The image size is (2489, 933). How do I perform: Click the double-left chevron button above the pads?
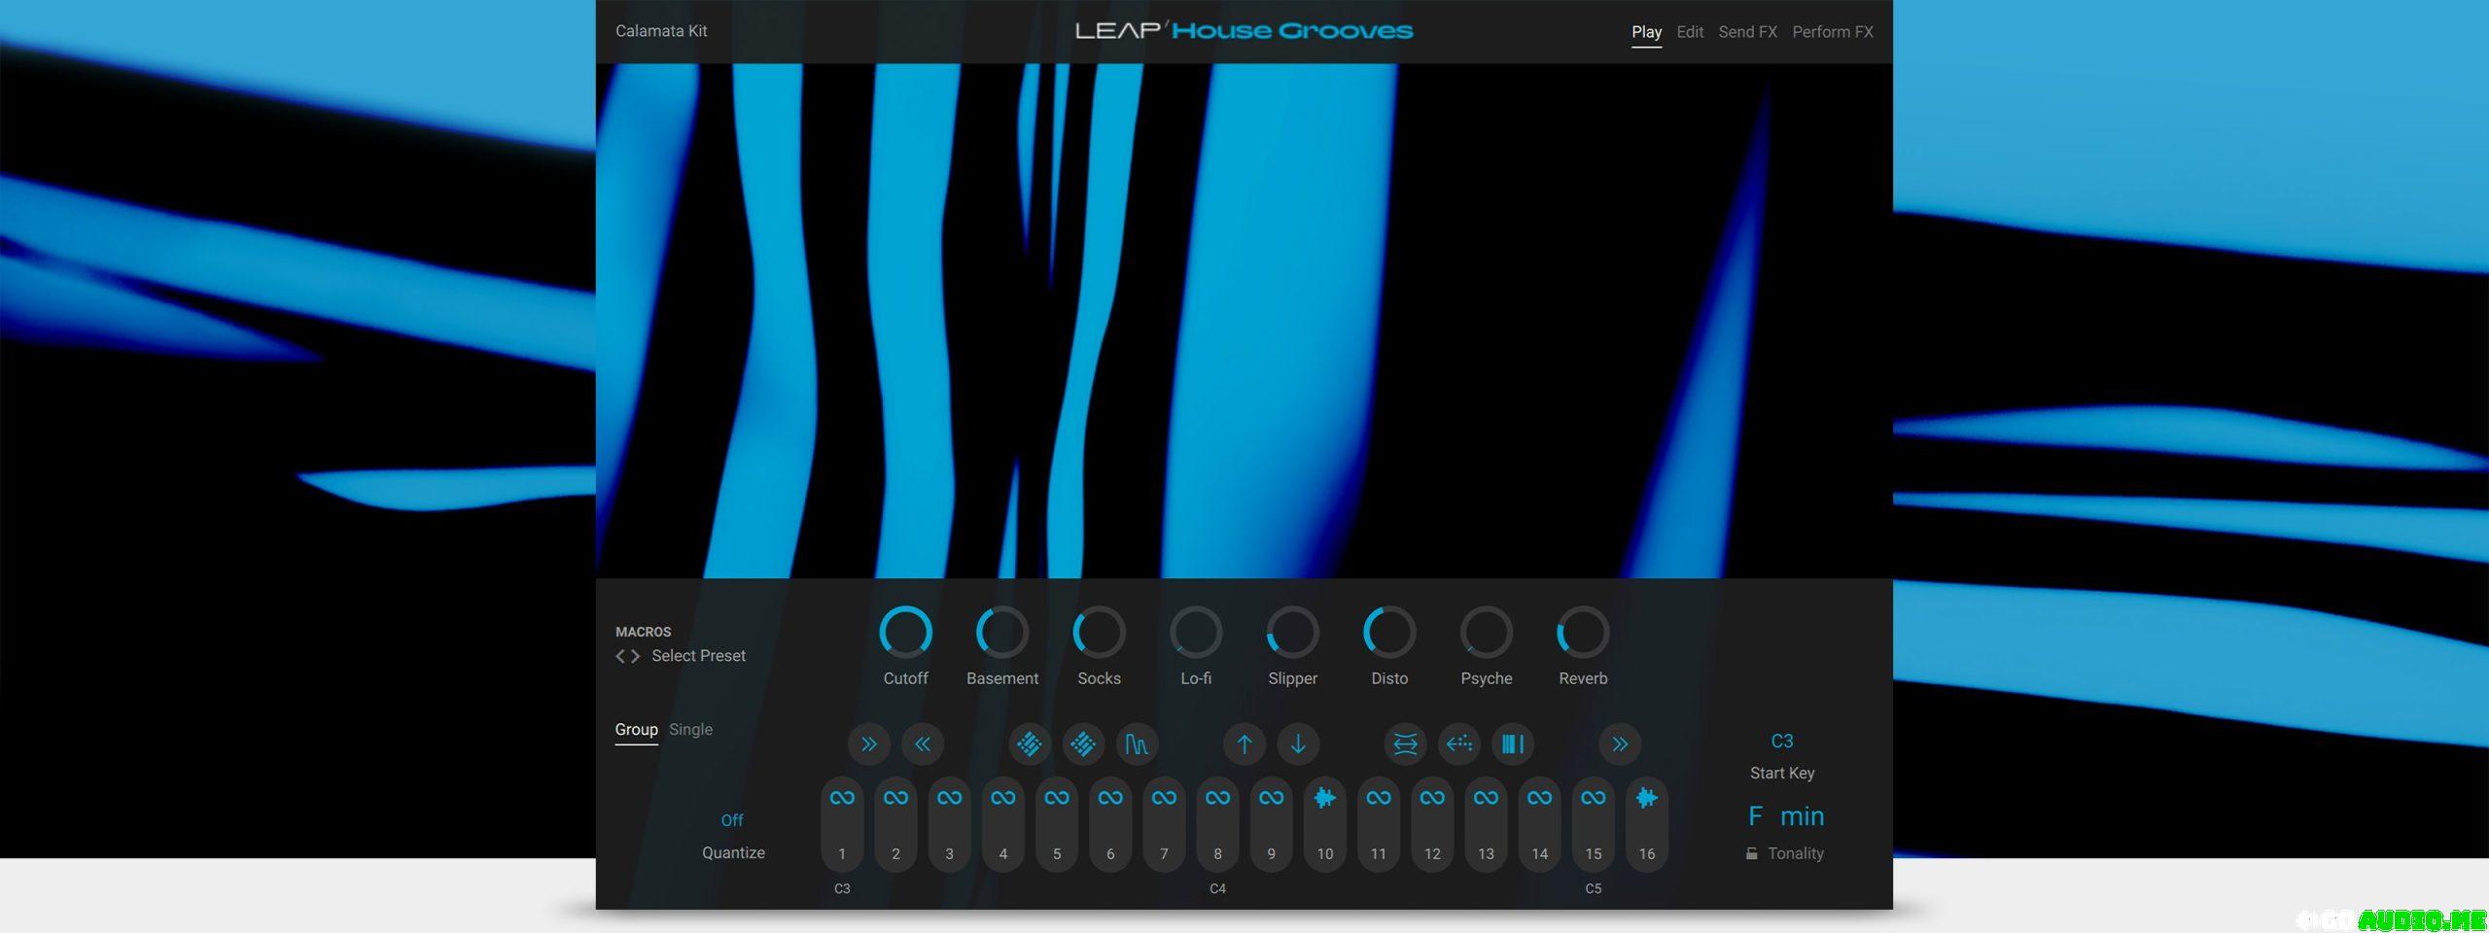tap(922, 744)
